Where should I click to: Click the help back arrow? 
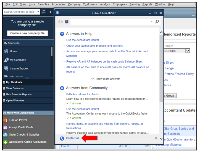coord(59,22)
